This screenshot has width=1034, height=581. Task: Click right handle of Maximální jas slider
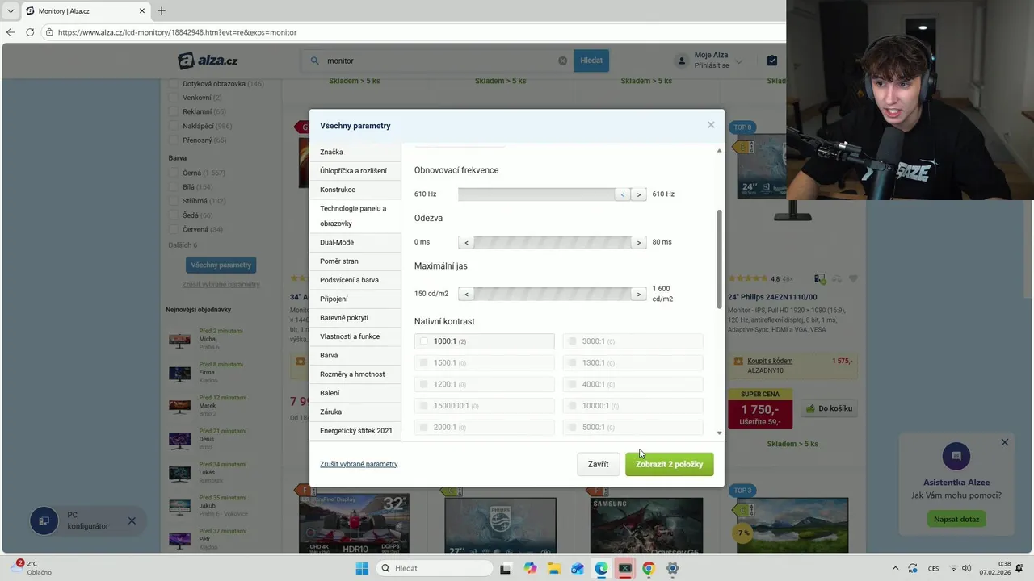(x=638, y=294)
